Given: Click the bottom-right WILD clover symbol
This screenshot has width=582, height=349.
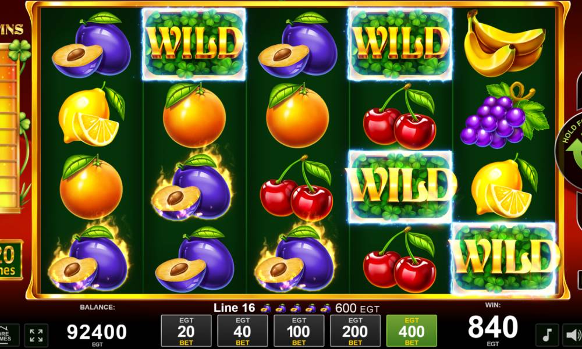Looking at the screenshot, I should click(x=505, y=258).
